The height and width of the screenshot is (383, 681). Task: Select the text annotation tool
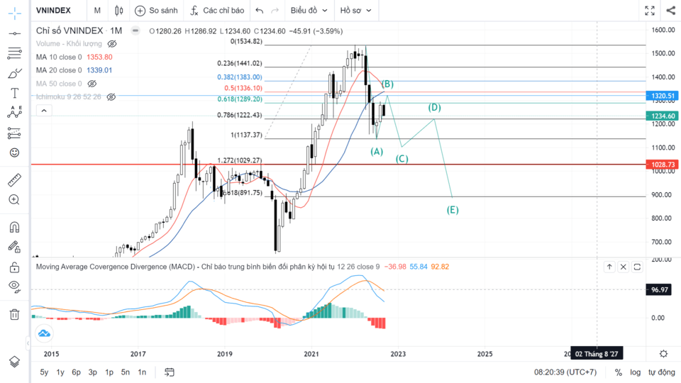click(x=14, y=93)
